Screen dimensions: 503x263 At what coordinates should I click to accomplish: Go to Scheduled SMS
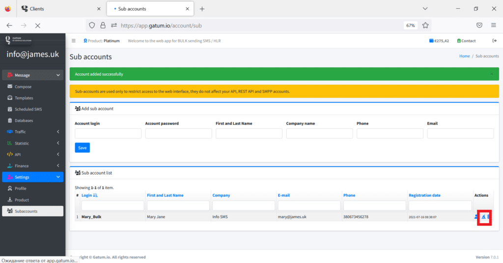[28, 109]
